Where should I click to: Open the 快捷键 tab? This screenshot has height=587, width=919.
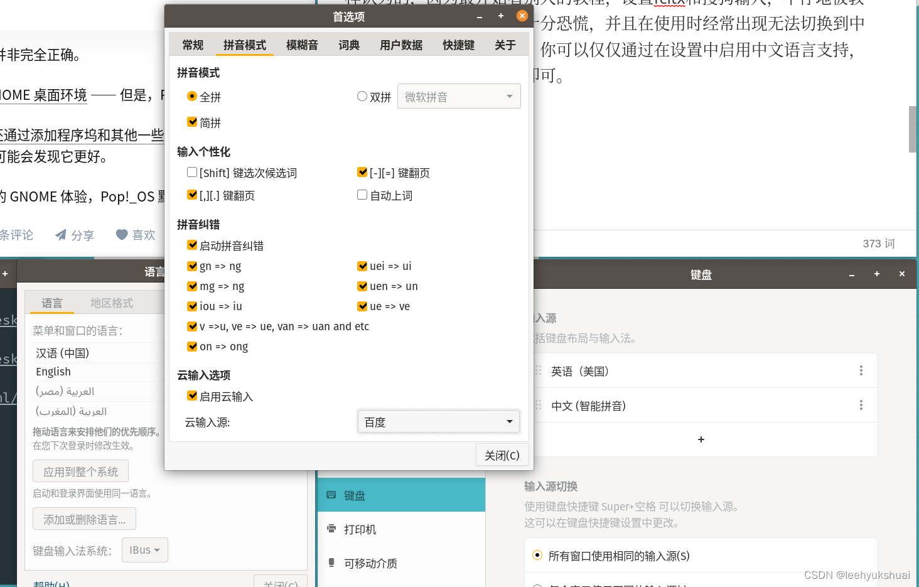tap(459, 45)
